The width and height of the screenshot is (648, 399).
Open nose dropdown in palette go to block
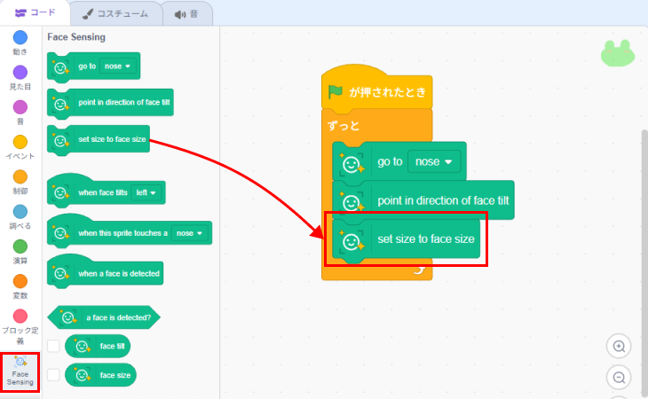117,66
